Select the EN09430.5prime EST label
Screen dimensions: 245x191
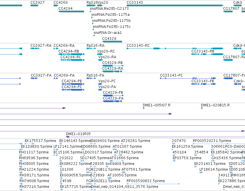105,141
